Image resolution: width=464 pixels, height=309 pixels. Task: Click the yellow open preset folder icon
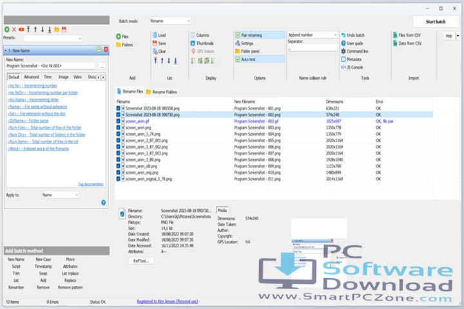click(x=57, y=29)
